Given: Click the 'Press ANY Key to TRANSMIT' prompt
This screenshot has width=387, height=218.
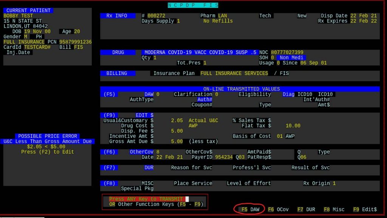Looking at the screenshot, I should click(146, 199).
